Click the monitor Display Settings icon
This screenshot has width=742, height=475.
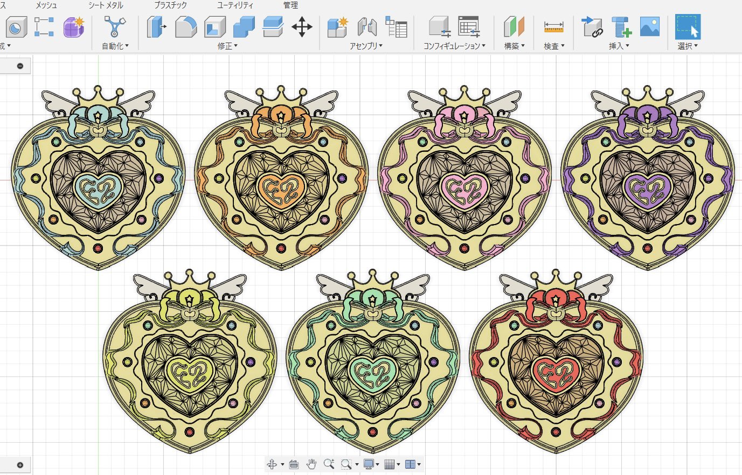(369, 464)
